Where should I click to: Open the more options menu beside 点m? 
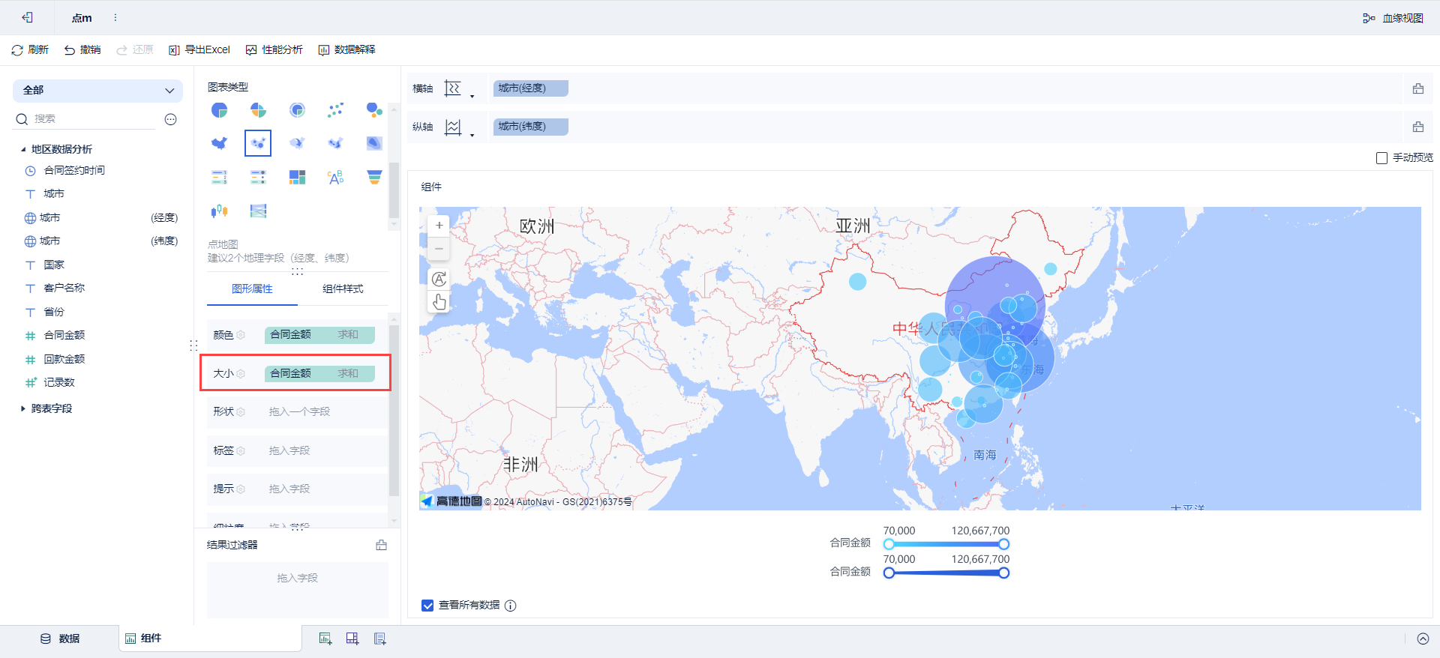click(115, 17)
